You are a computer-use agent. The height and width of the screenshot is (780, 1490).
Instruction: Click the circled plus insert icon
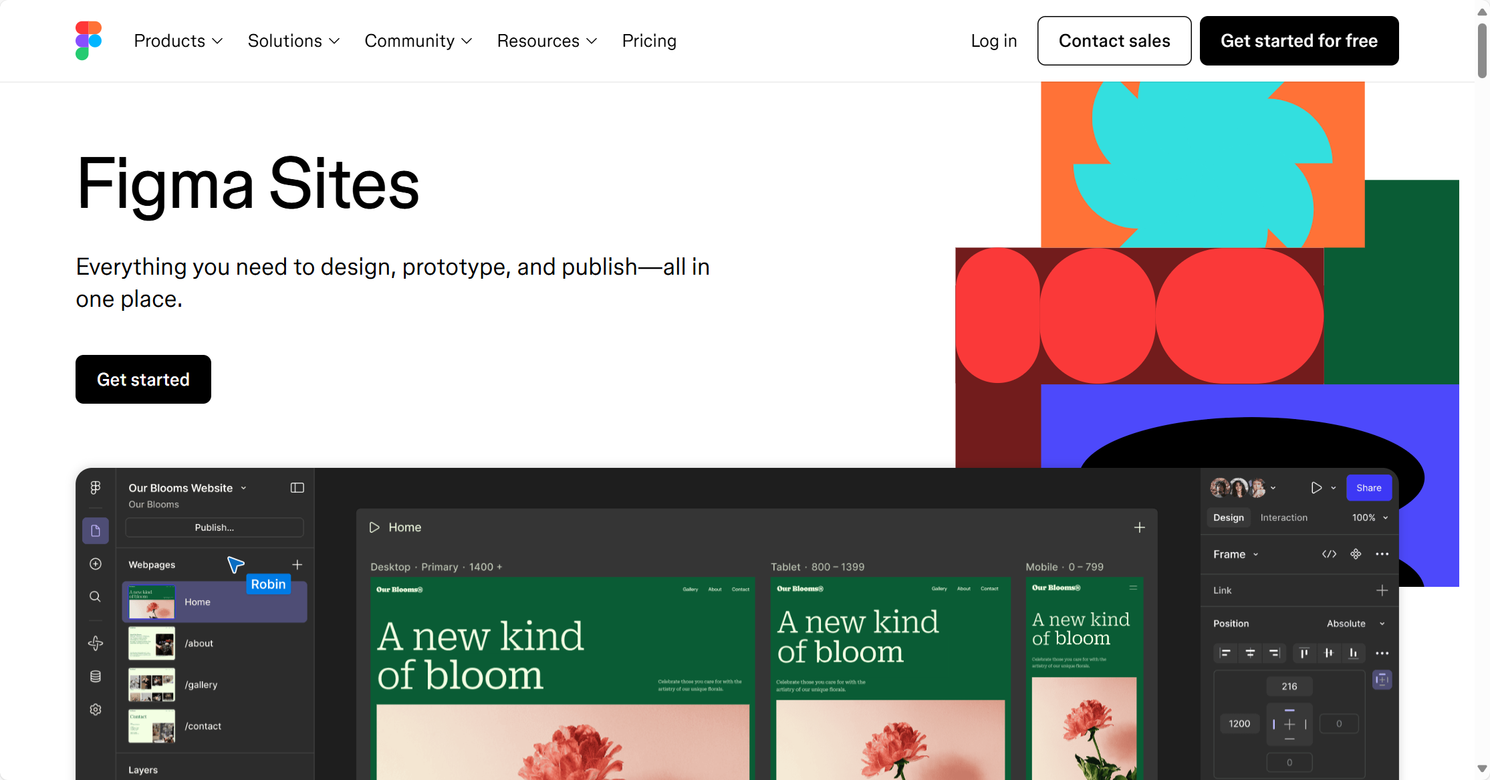point(96,564)
